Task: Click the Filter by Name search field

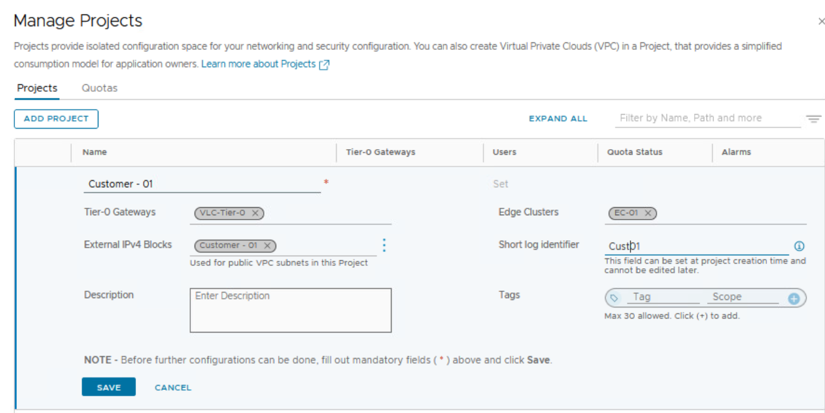Action: click(x=707, y=118)
